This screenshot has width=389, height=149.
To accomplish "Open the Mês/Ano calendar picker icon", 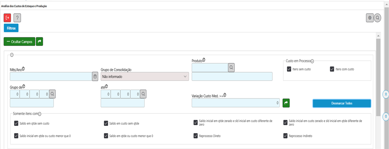I will coord(95,76).
